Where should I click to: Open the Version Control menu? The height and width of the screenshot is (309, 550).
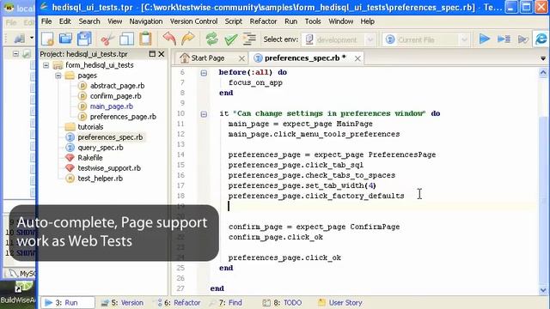193,21
